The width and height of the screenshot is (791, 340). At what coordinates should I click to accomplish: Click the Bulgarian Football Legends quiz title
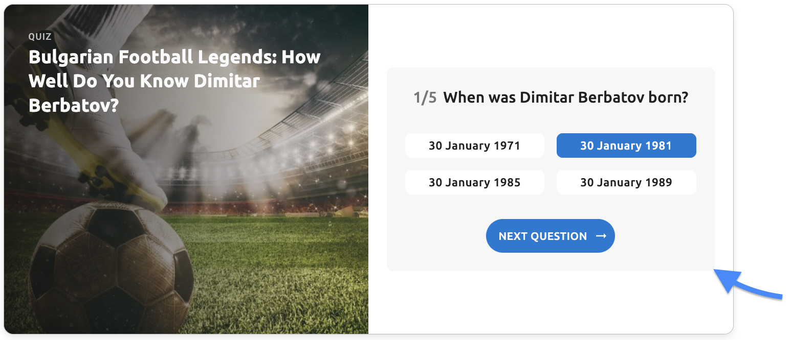coord(174,81)
